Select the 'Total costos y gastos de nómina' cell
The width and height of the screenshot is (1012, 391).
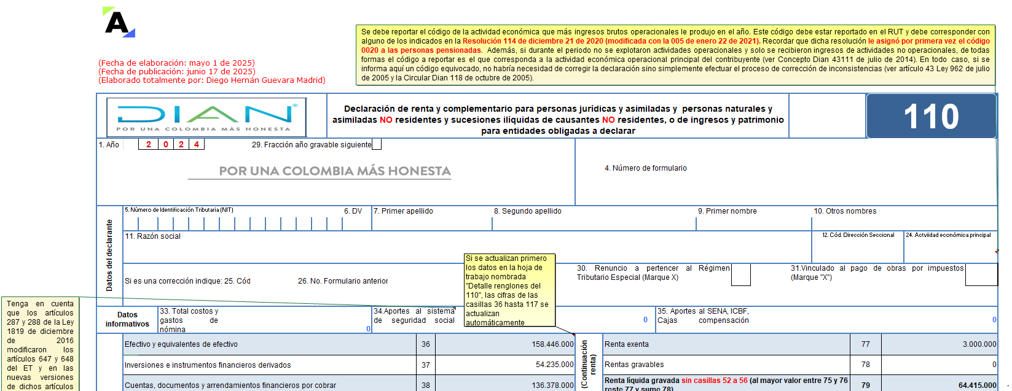click(265, 320)
